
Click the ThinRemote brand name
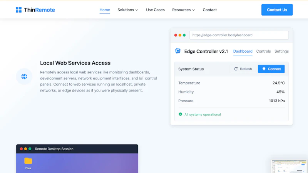pos(39,10)
